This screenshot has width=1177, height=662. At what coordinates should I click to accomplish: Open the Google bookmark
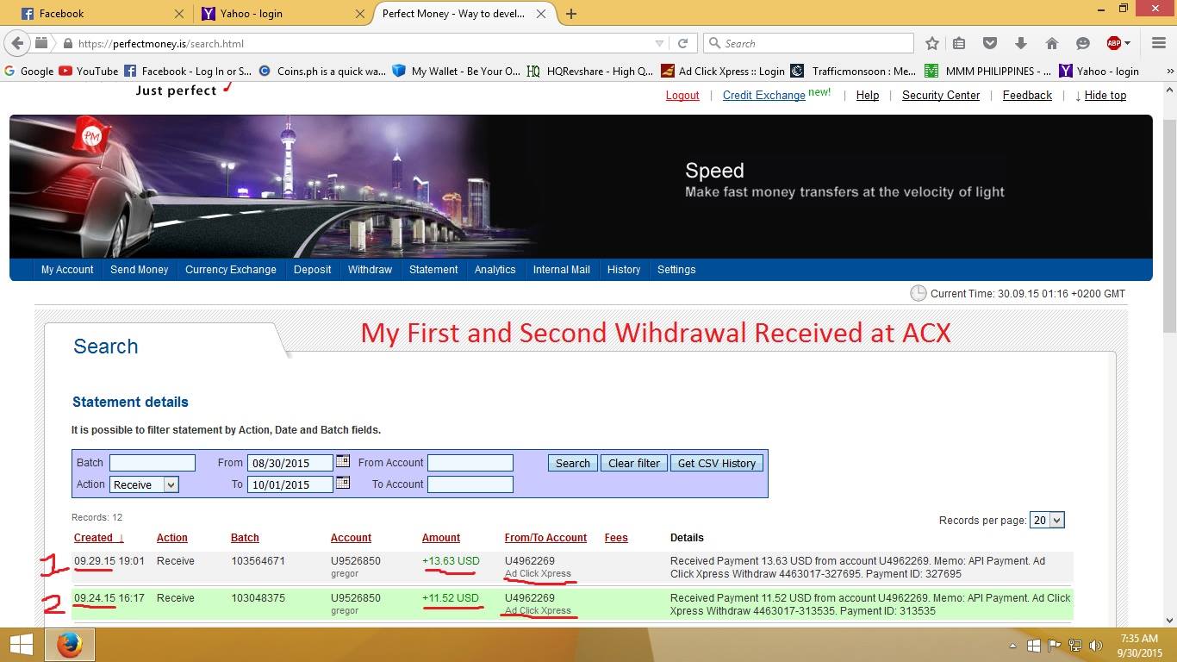29,72
